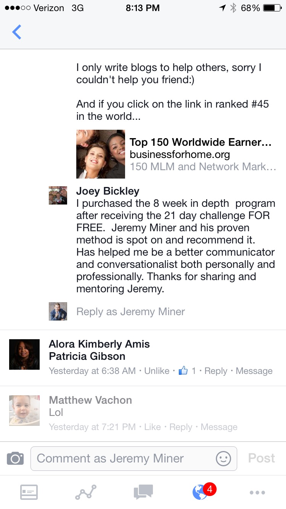Viewport: 286px width, 509px height.
Task: Open the emoji smiley picker
Action: click(x=223, y=458)
